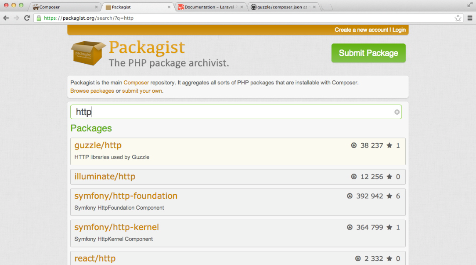
Task: Switch to the Documentation - Laravel tab
Action: (x=210, y=7)
